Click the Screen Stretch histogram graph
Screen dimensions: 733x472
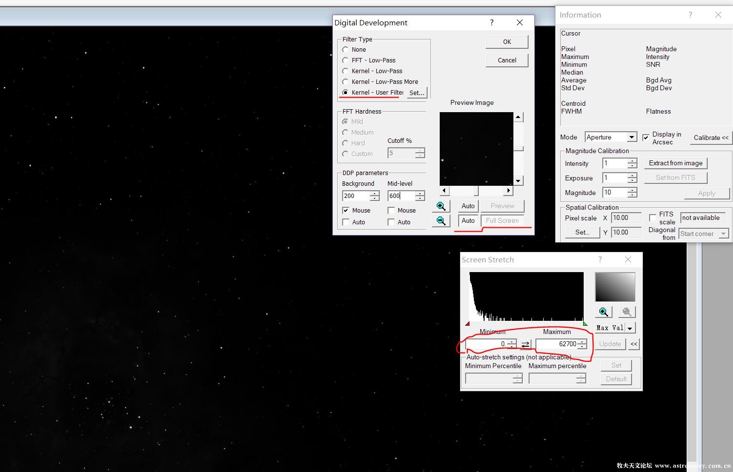point(526,296)
